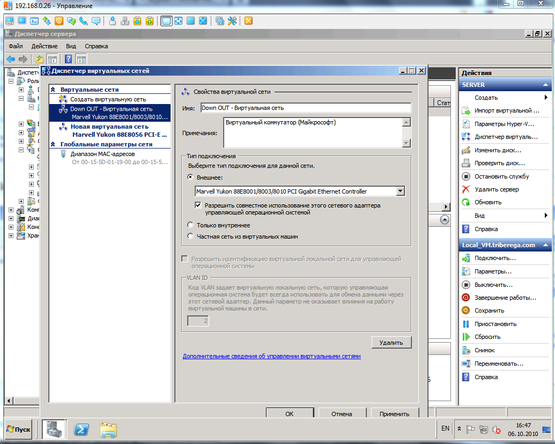
Task: Click clipboard with blue down arrow icon
Action: tap(137, 21)
